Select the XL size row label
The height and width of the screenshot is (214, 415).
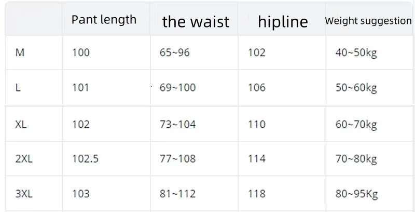(21, 124)
